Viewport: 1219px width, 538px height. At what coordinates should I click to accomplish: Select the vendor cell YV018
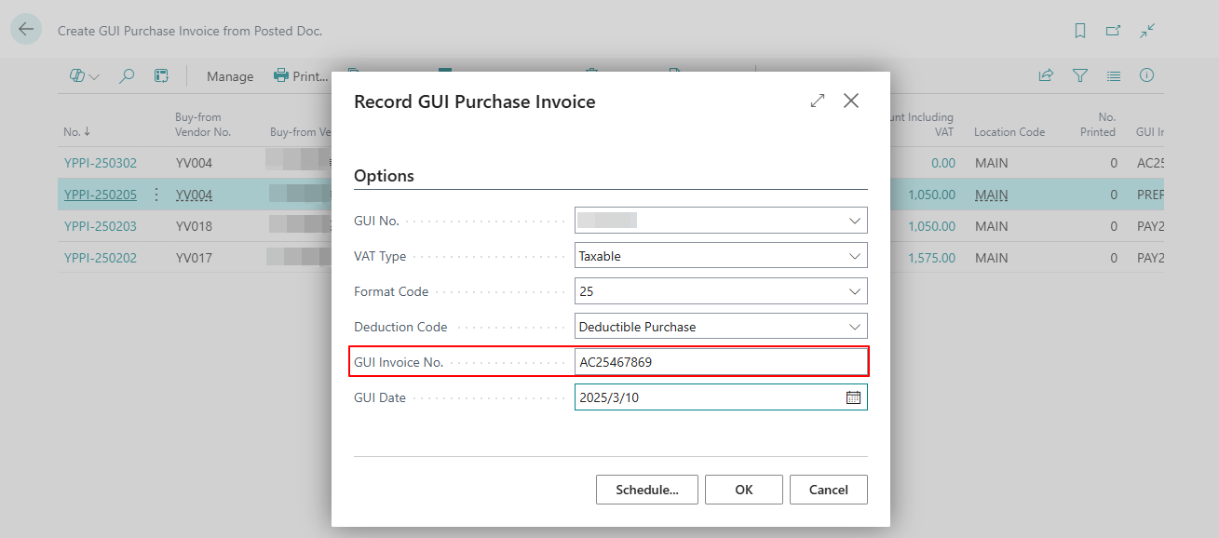point(194,226)
